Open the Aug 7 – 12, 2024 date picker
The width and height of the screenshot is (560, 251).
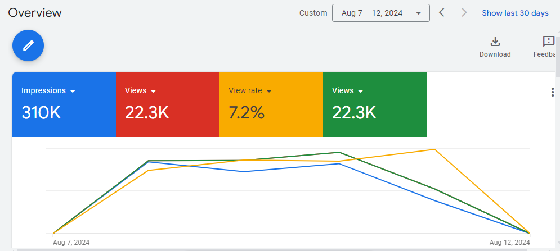[x=381, y=13]
